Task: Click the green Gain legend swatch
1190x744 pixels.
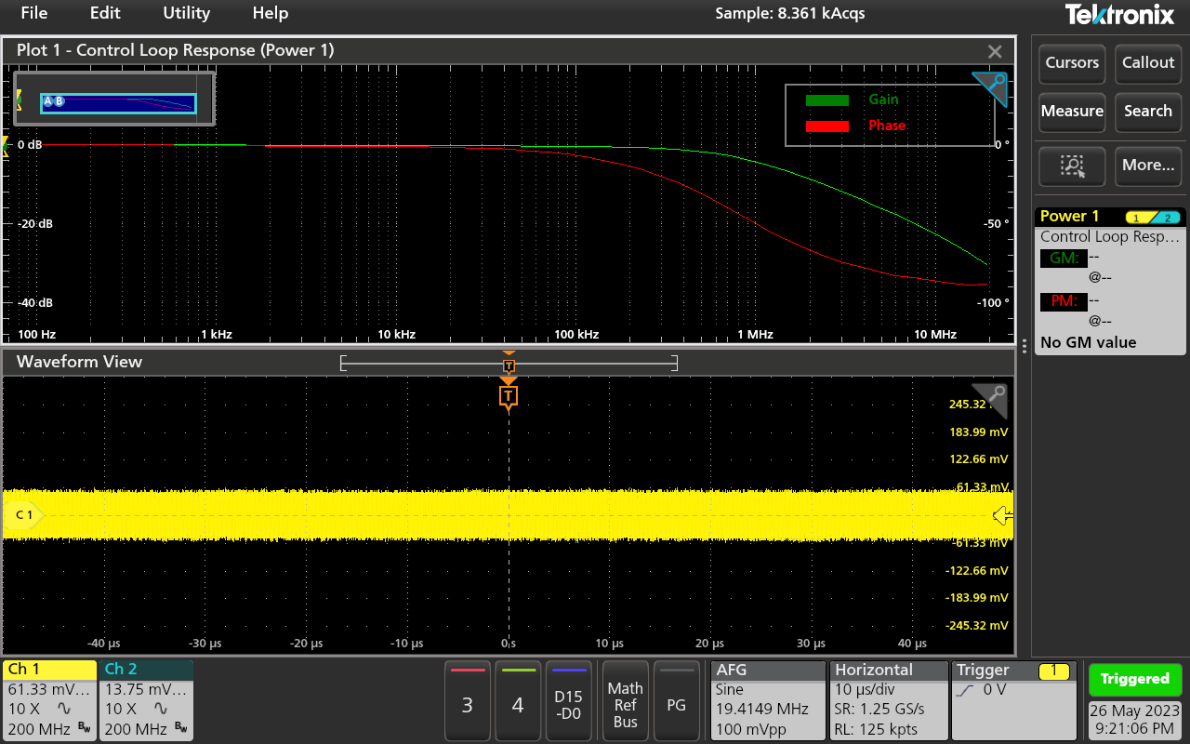Action: [x=826, y=100]
